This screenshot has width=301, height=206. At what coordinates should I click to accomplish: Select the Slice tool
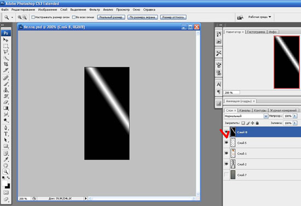(6, 70)
